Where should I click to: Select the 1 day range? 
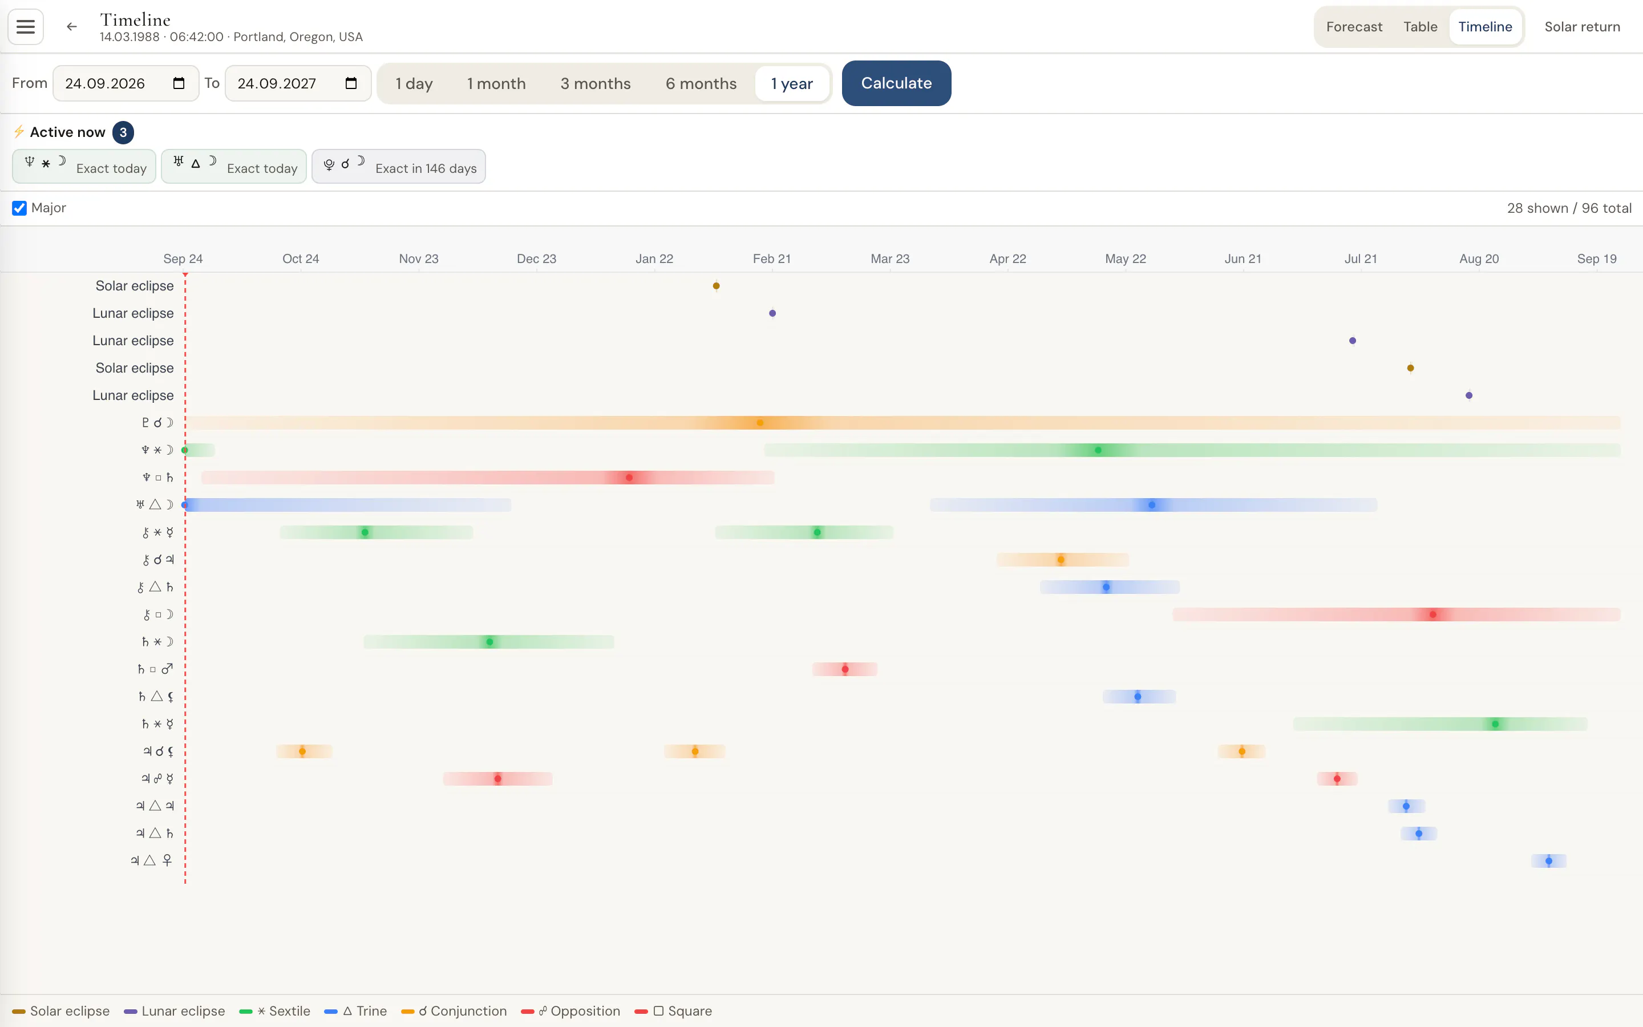tap(414, 83)
